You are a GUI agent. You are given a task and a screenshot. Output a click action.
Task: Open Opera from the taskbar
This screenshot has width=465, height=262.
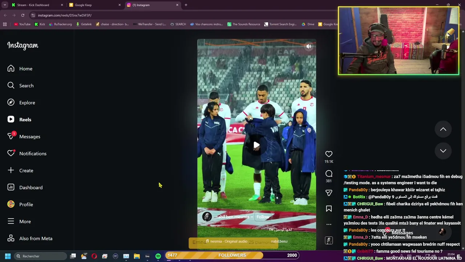[94, 256]
